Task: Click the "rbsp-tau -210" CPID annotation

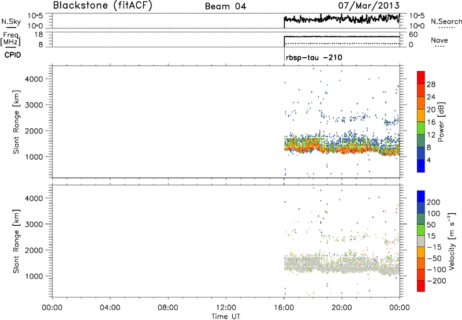Action: (x=314, y=57)
